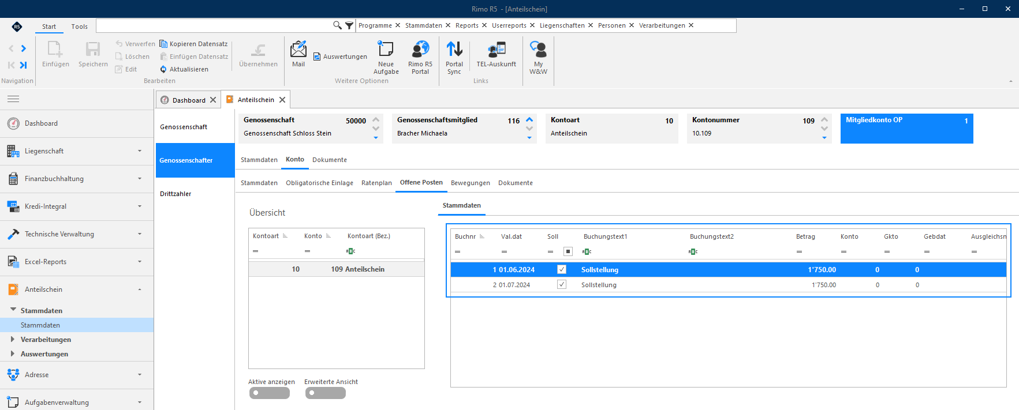Open TEL-Auskunft lookup
1019x410 pixels.
tap(496, 55)
